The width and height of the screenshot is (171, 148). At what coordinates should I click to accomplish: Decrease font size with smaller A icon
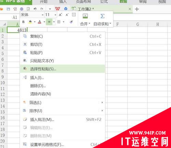pyautogui.click(x=67, y=15)
